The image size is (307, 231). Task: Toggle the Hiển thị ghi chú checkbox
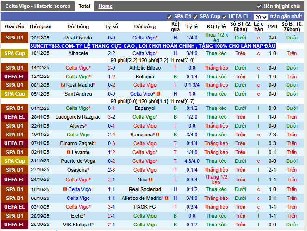point(259,6)
